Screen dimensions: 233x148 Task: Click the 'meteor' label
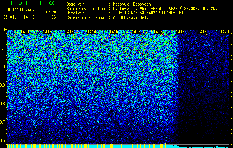tap(53, 11)
